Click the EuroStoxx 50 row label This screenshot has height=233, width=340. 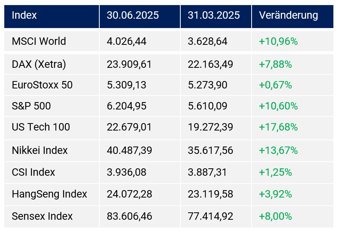[42, 85]
